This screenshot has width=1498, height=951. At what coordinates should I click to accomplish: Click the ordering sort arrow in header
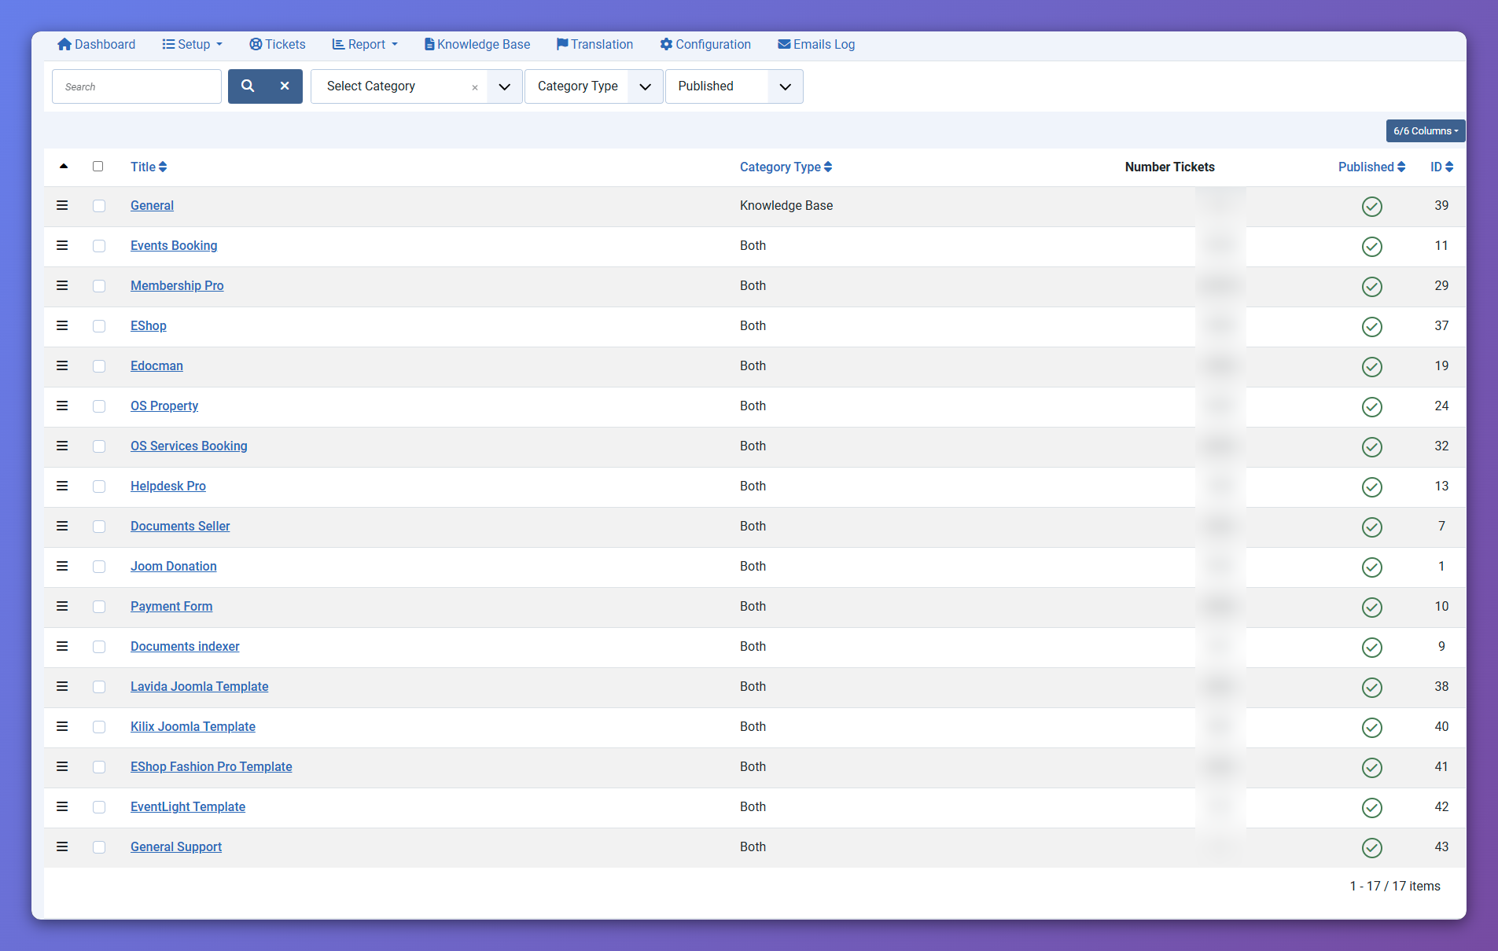tap(64, 167)
